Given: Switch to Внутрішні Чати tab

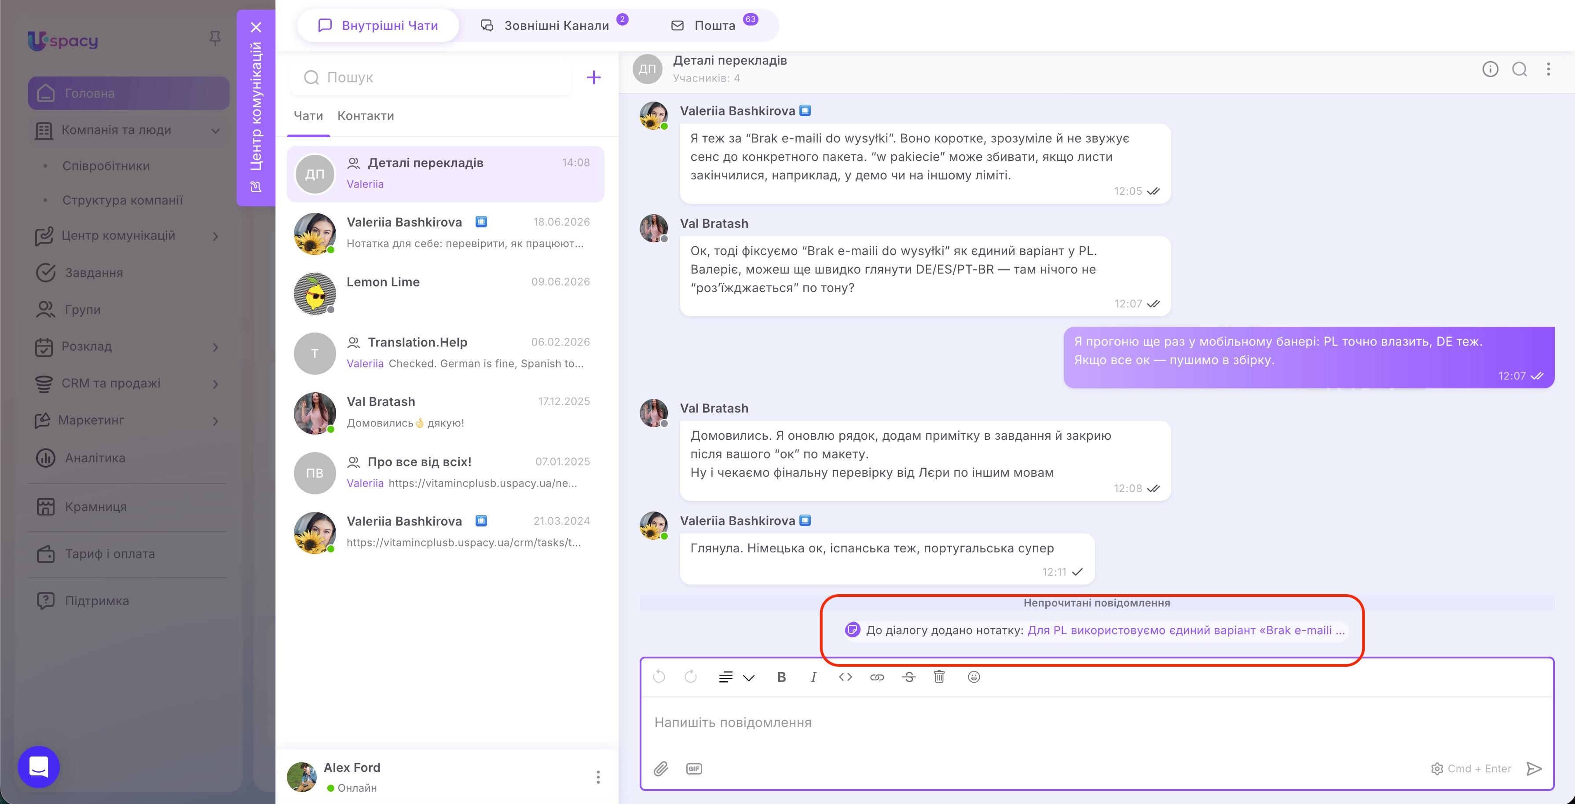Looking at the screenshot, I should pos(378,26).
